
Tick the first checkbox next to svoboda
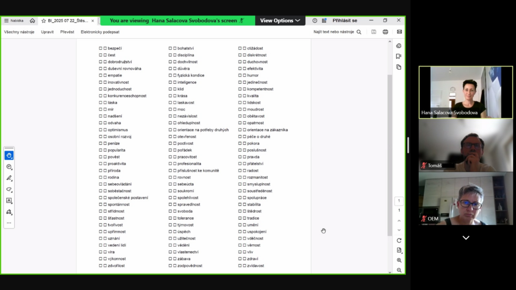click(x=170, y=211)
